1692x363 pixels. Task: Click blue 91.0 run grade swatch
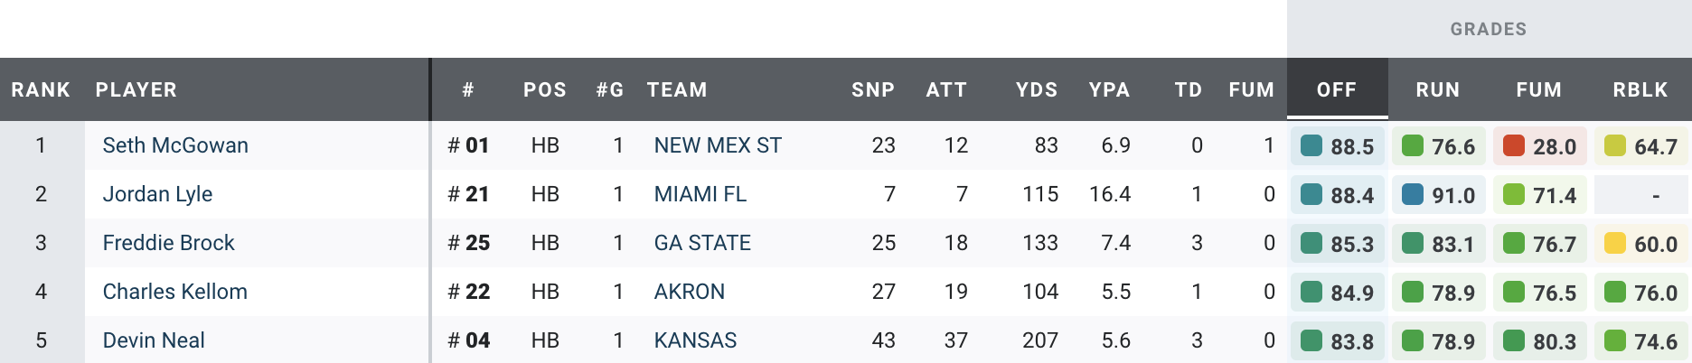(1413, 194)
